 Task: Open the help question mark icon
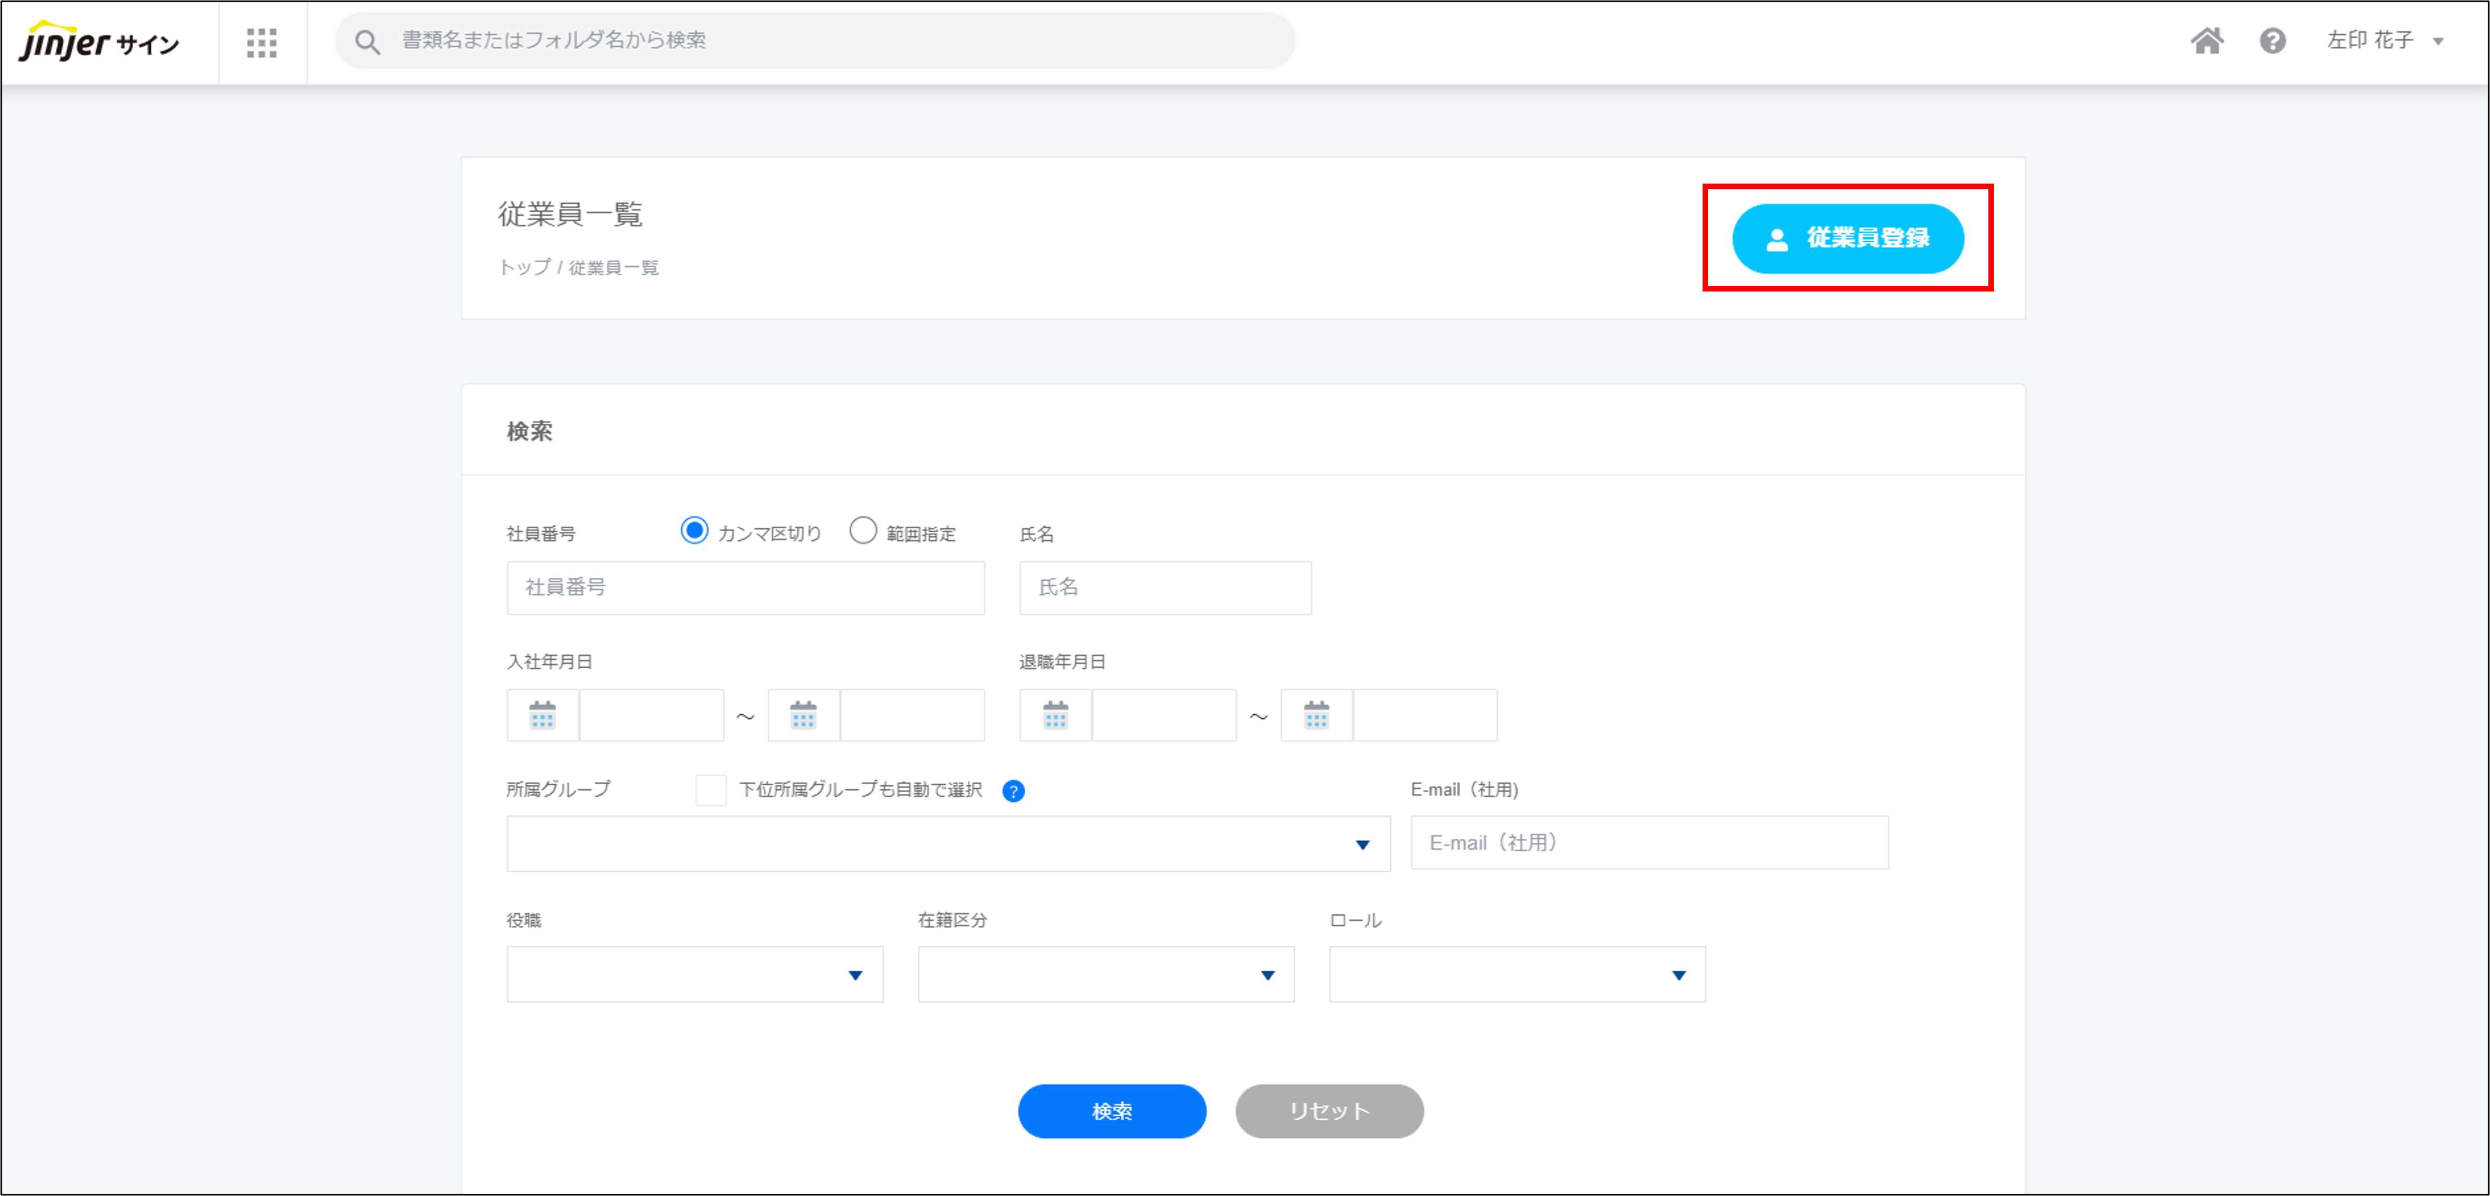(2273, 41)
